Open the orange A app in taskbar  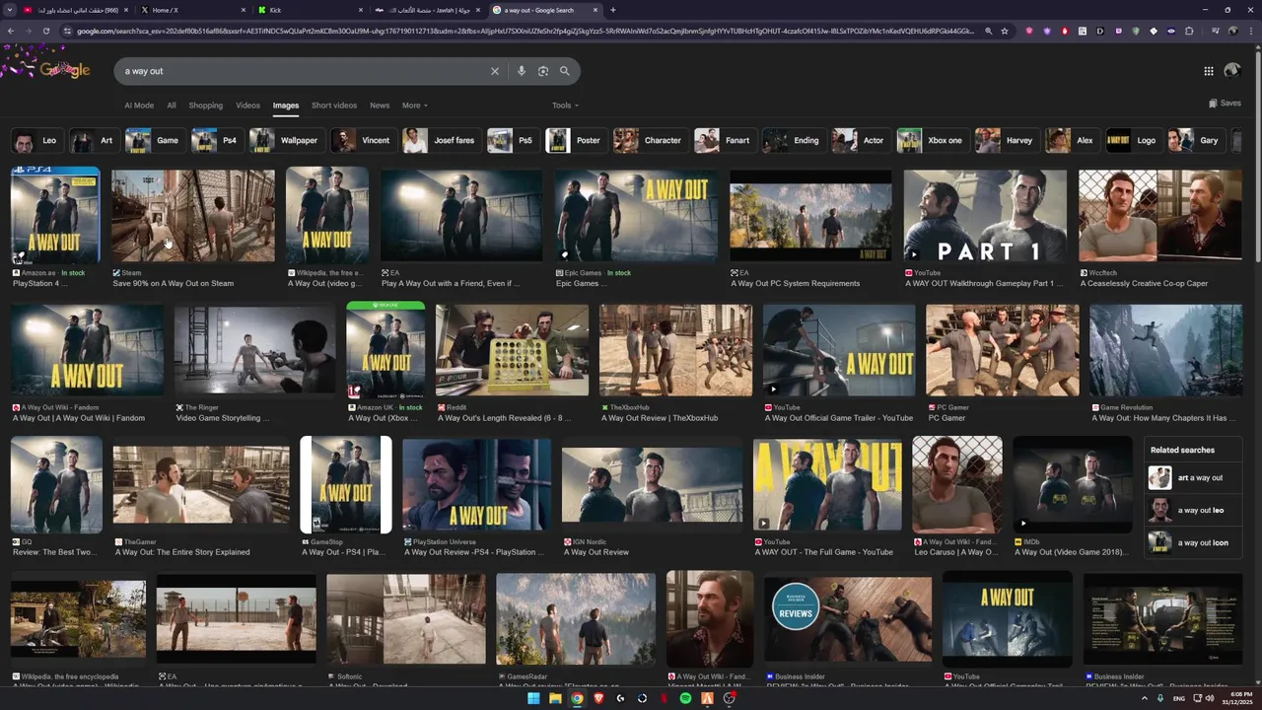coord(707,698)
